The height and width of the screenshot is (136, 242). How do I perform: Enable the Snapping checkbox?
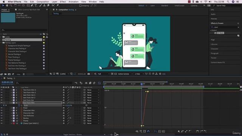click(80, 6)
